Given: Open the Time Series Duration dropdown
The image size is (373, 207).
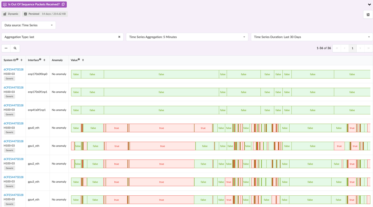Looking at the screenshot, I should (x=312, y=37).
